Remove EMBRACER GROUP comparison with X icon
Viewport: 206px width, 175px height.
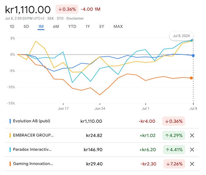(192, 136)
